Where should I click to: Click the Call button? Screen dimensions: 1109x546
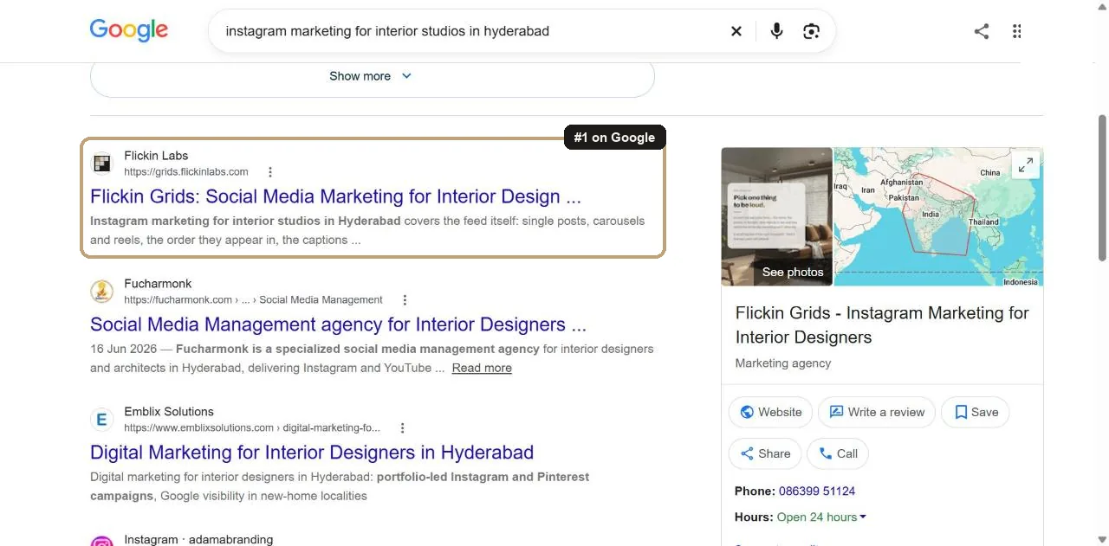[838, 453]
